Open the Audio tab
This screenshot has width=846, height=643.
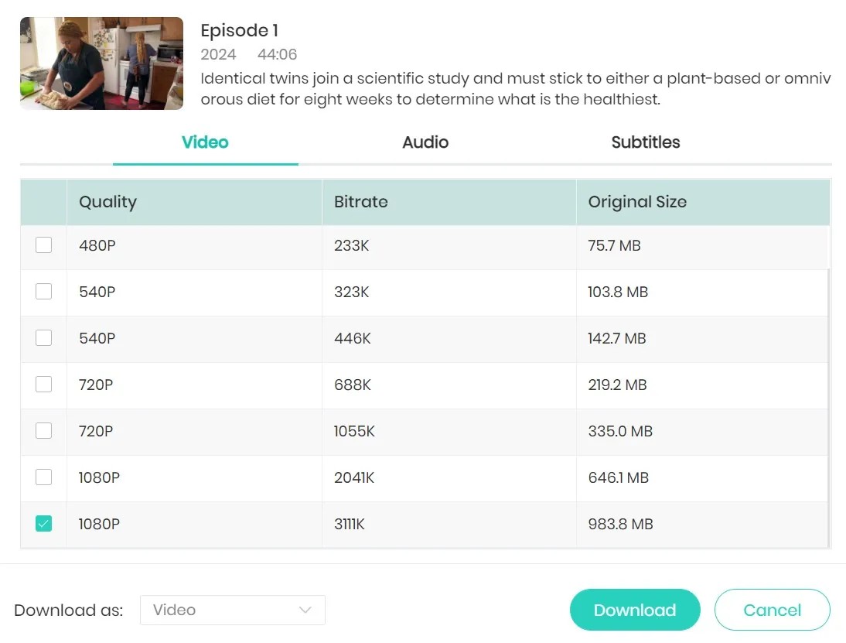[x=425, y=142]
